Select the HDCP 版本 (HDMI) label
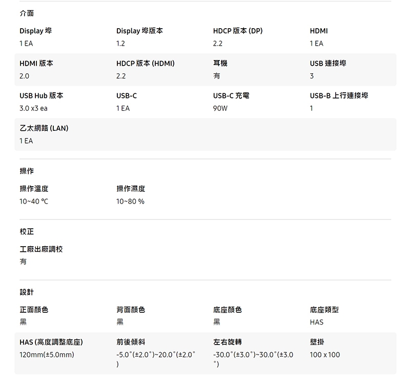Viewport: 410px width, 382px height. point(146,64)
